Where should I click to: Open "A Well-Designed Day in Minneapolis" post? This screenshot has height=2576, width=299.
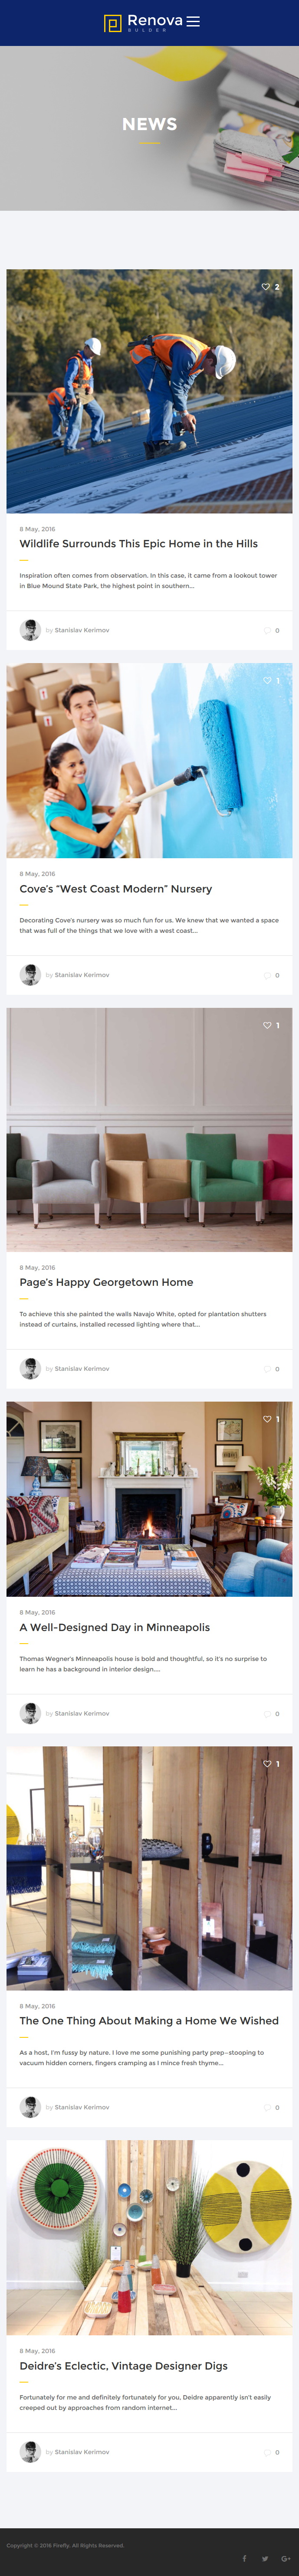[x=115, y=1627]
